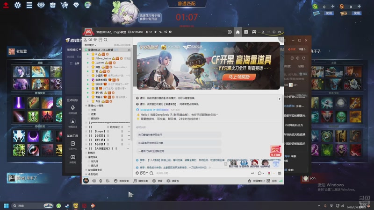Click the chat message input field
This screenshot has height=210, width=374.
(x=201, y=173)
